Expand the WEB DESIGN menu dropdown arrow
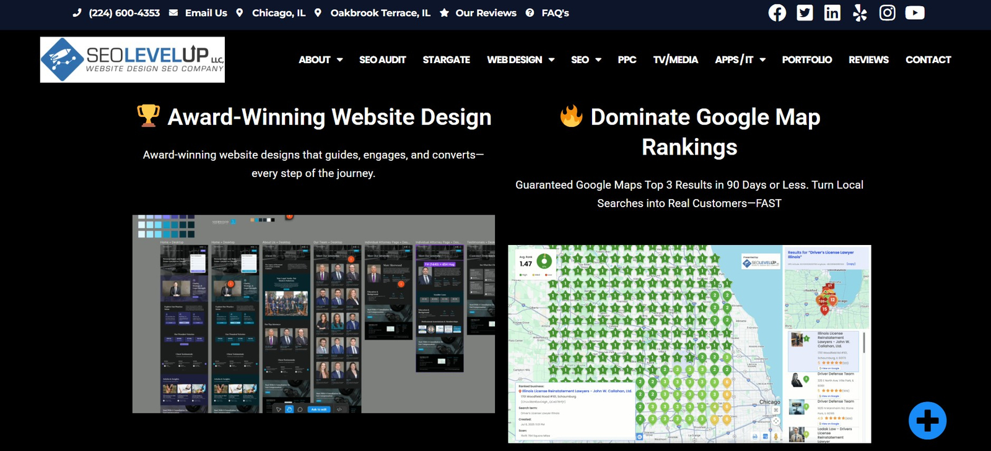991x451 pixels. [x=551, y=60]
